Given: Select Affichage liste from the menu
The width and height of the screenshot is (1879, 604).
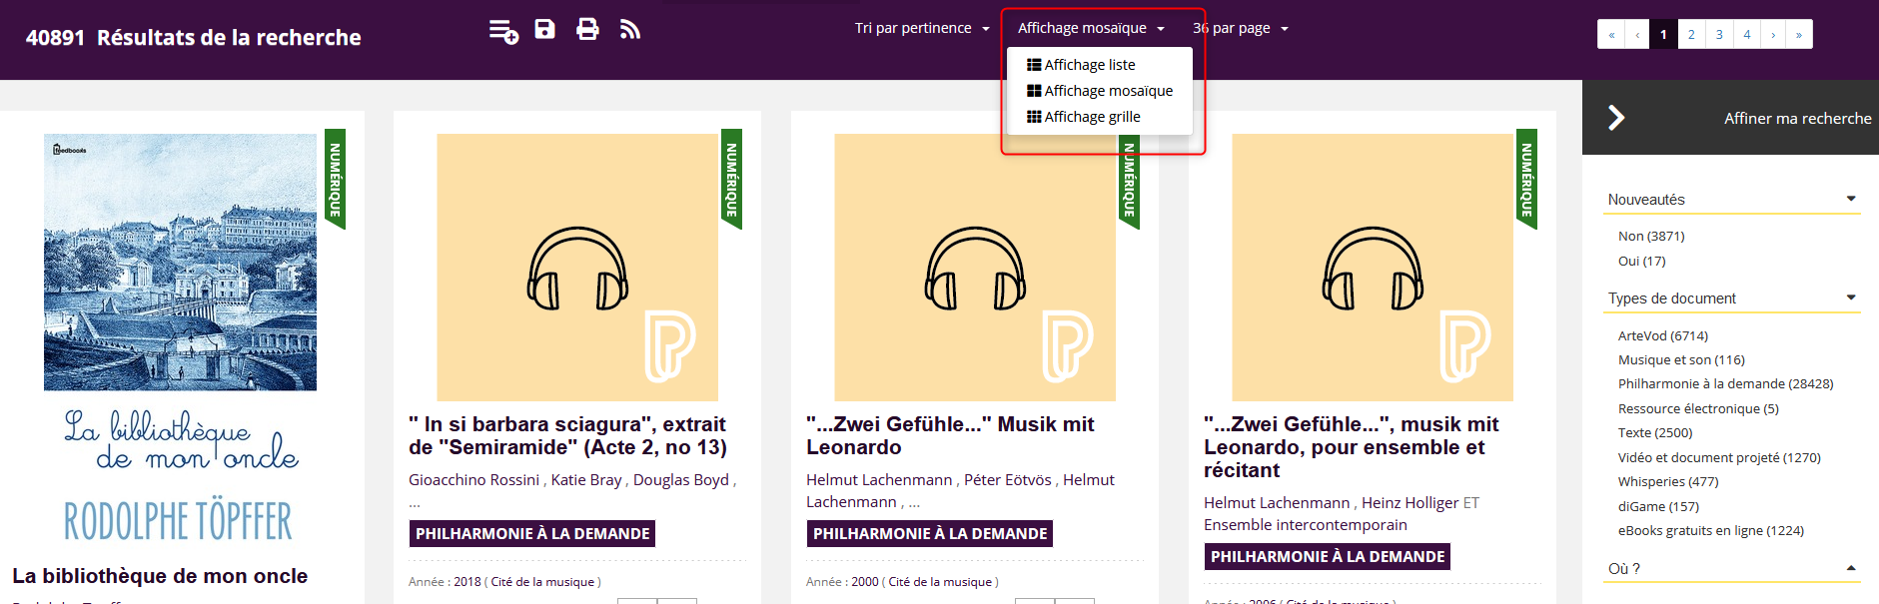Looking at the screenshot, I should coord(1089,65).
